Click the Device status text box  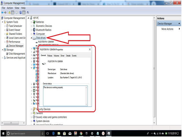click(x=65, y=96)
